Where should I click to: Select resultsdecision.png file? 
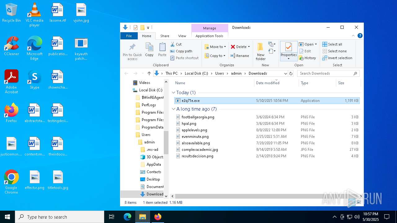pos(267,156)
